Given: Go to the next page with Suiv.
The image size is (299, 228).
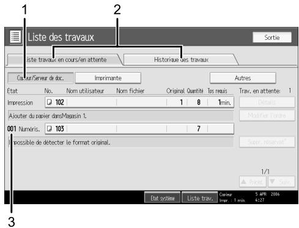Looking at the screenshot, I should point(281,182).
